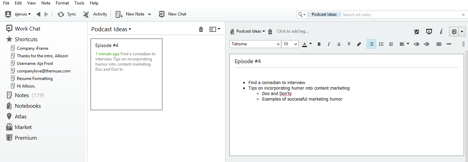Open Notes (179) in sidebar
This screenshot has width=468, height=162.
(25, 95)
